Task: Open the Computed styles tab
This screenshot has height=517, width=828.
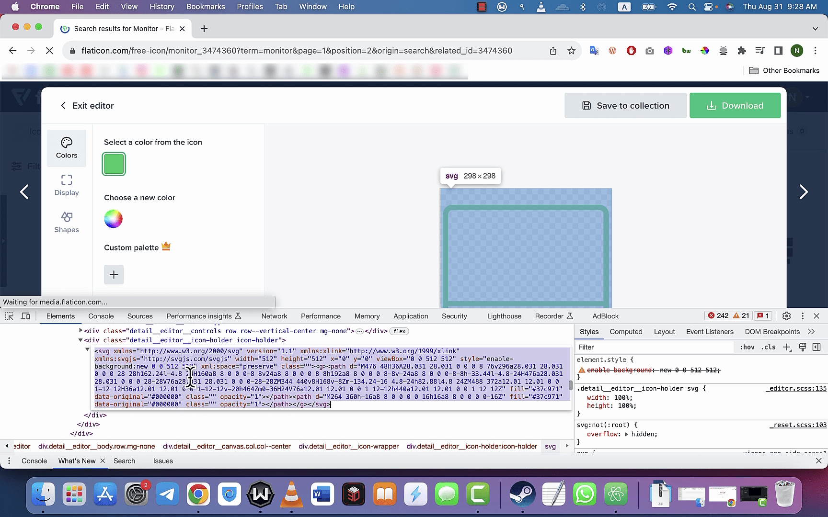Action: [626, 332]
